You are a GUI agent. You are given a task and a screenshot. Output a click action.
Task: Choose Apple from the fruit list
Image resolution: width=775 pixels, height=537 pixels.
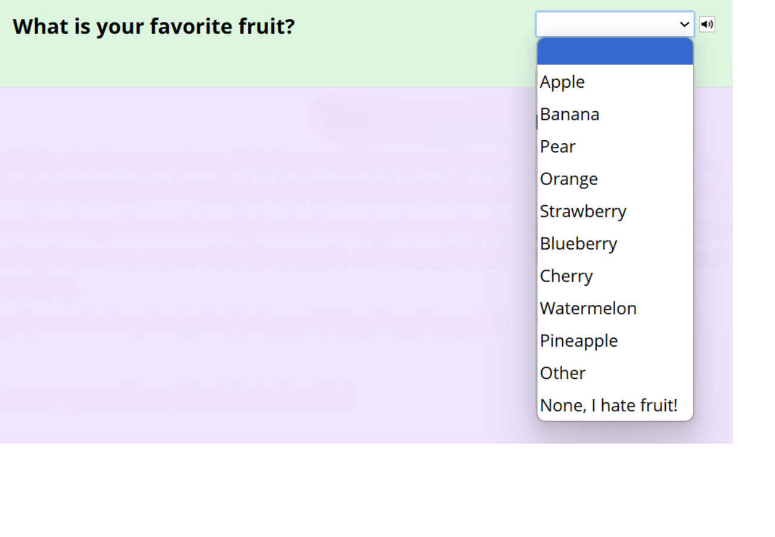coord(615,82)
